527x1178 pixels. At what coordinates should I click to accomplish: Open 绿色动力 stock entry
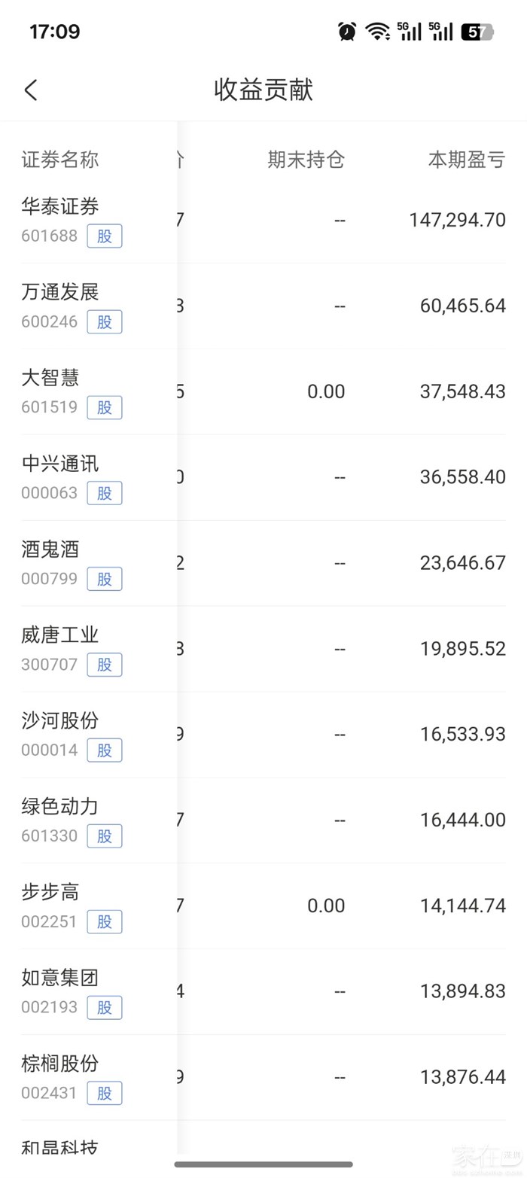(60, 807)
